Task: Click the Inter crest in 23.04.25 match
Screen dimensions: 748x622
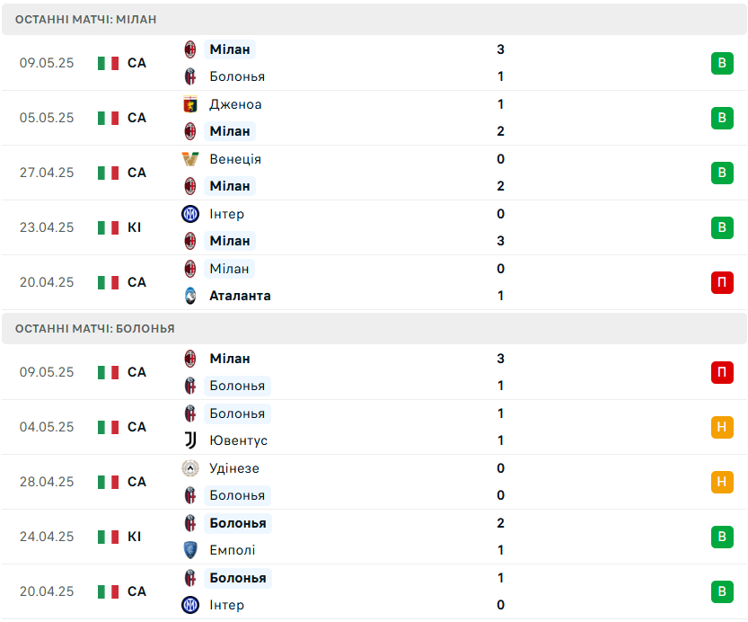Action: click(190, 214)
